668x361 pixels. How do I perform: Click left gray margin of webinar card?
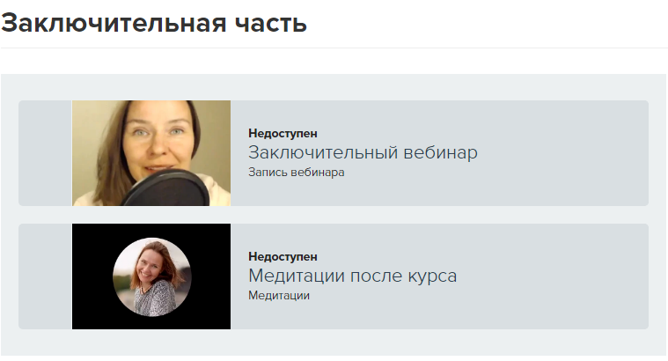pos(45,153)
